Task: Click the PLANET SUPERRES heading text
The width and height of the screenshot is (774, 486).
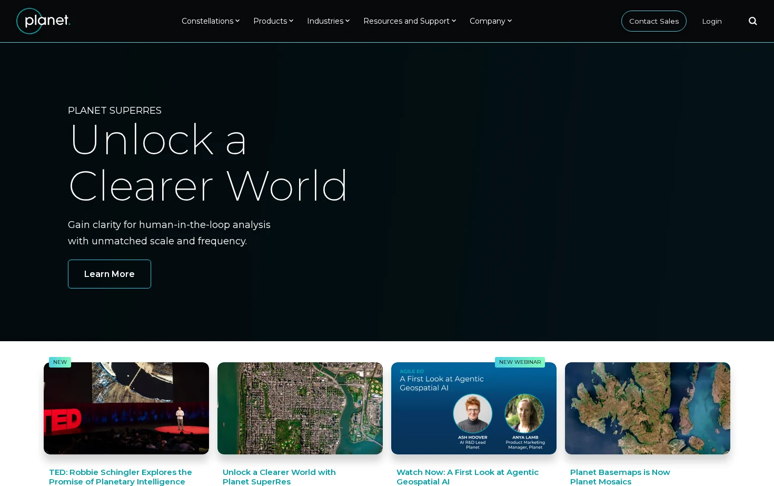Action: tap(115, 111)
